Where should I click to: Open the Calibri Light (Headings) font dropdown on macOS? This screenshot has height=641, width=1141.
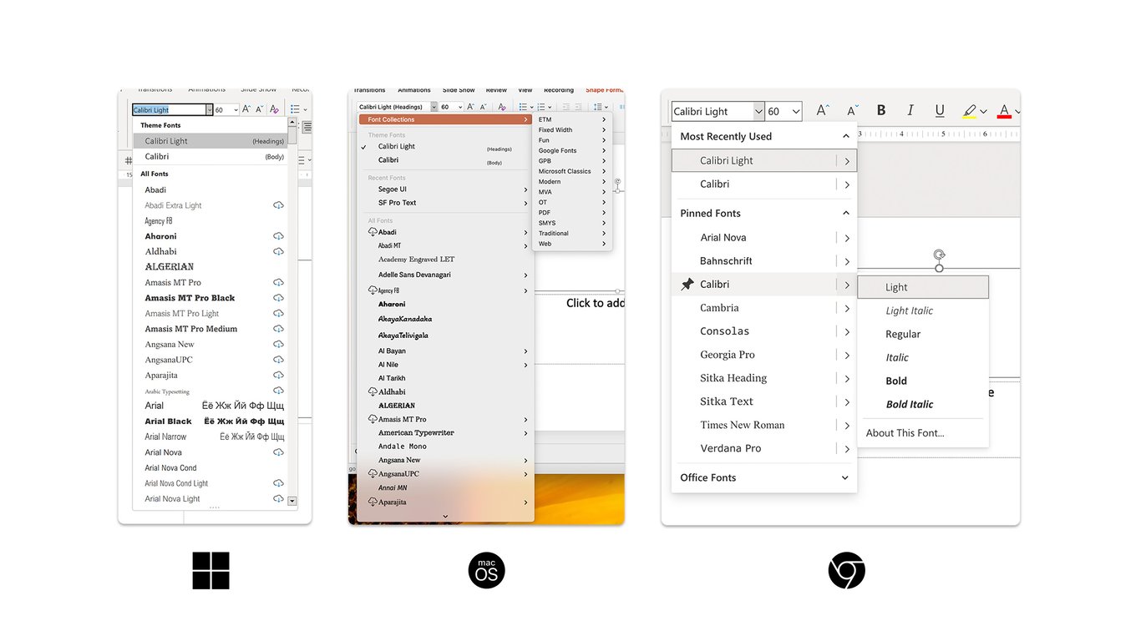pos(434,107)
